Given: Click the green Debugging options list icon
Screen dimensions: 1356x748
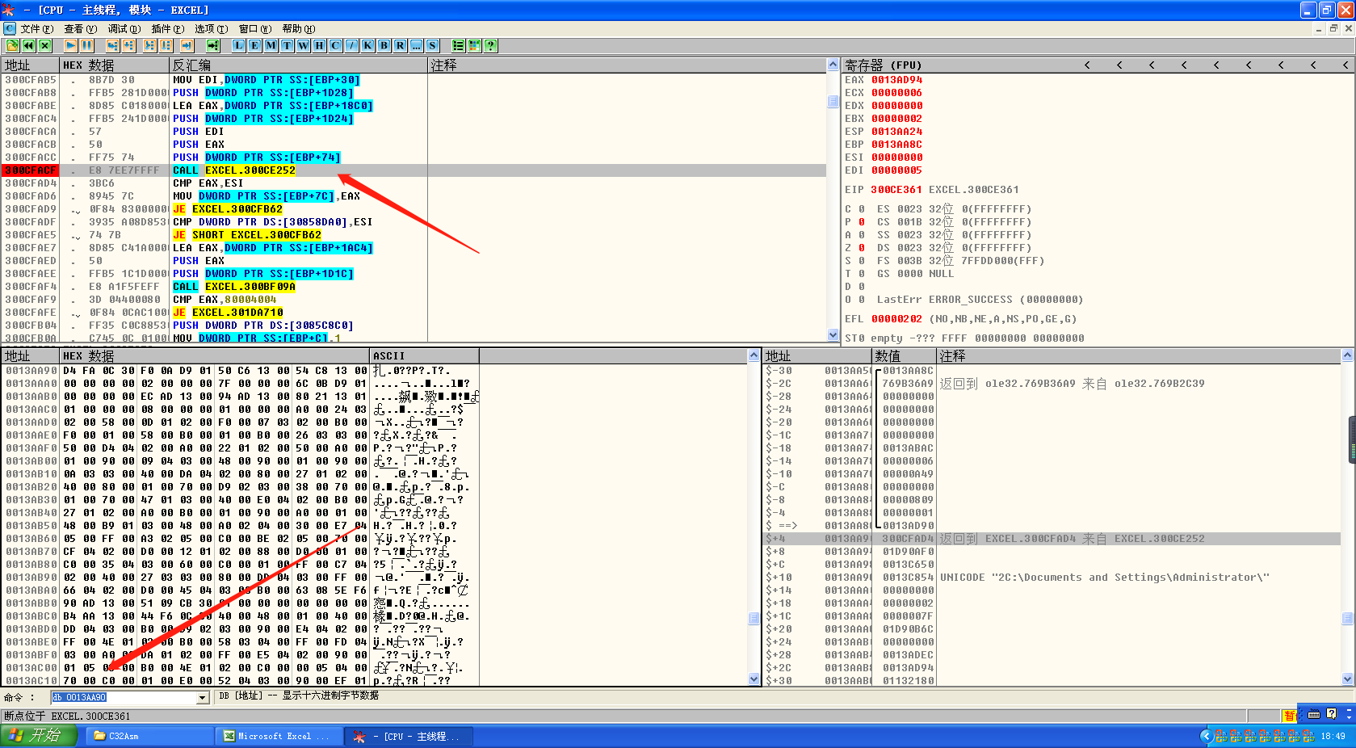Looking at the screenshot, I should click(459, 45).
